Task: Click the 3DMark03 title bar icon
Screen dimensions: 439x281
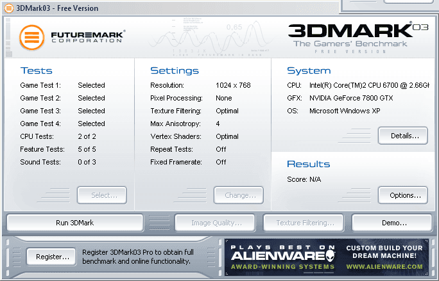Action: coord(9,8)
